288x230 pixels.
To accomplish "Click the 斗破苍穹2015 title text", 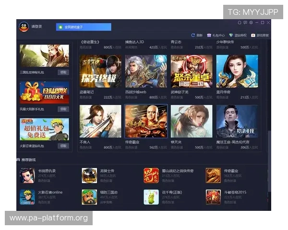I will pyautogui.click(x=235, y=192).
